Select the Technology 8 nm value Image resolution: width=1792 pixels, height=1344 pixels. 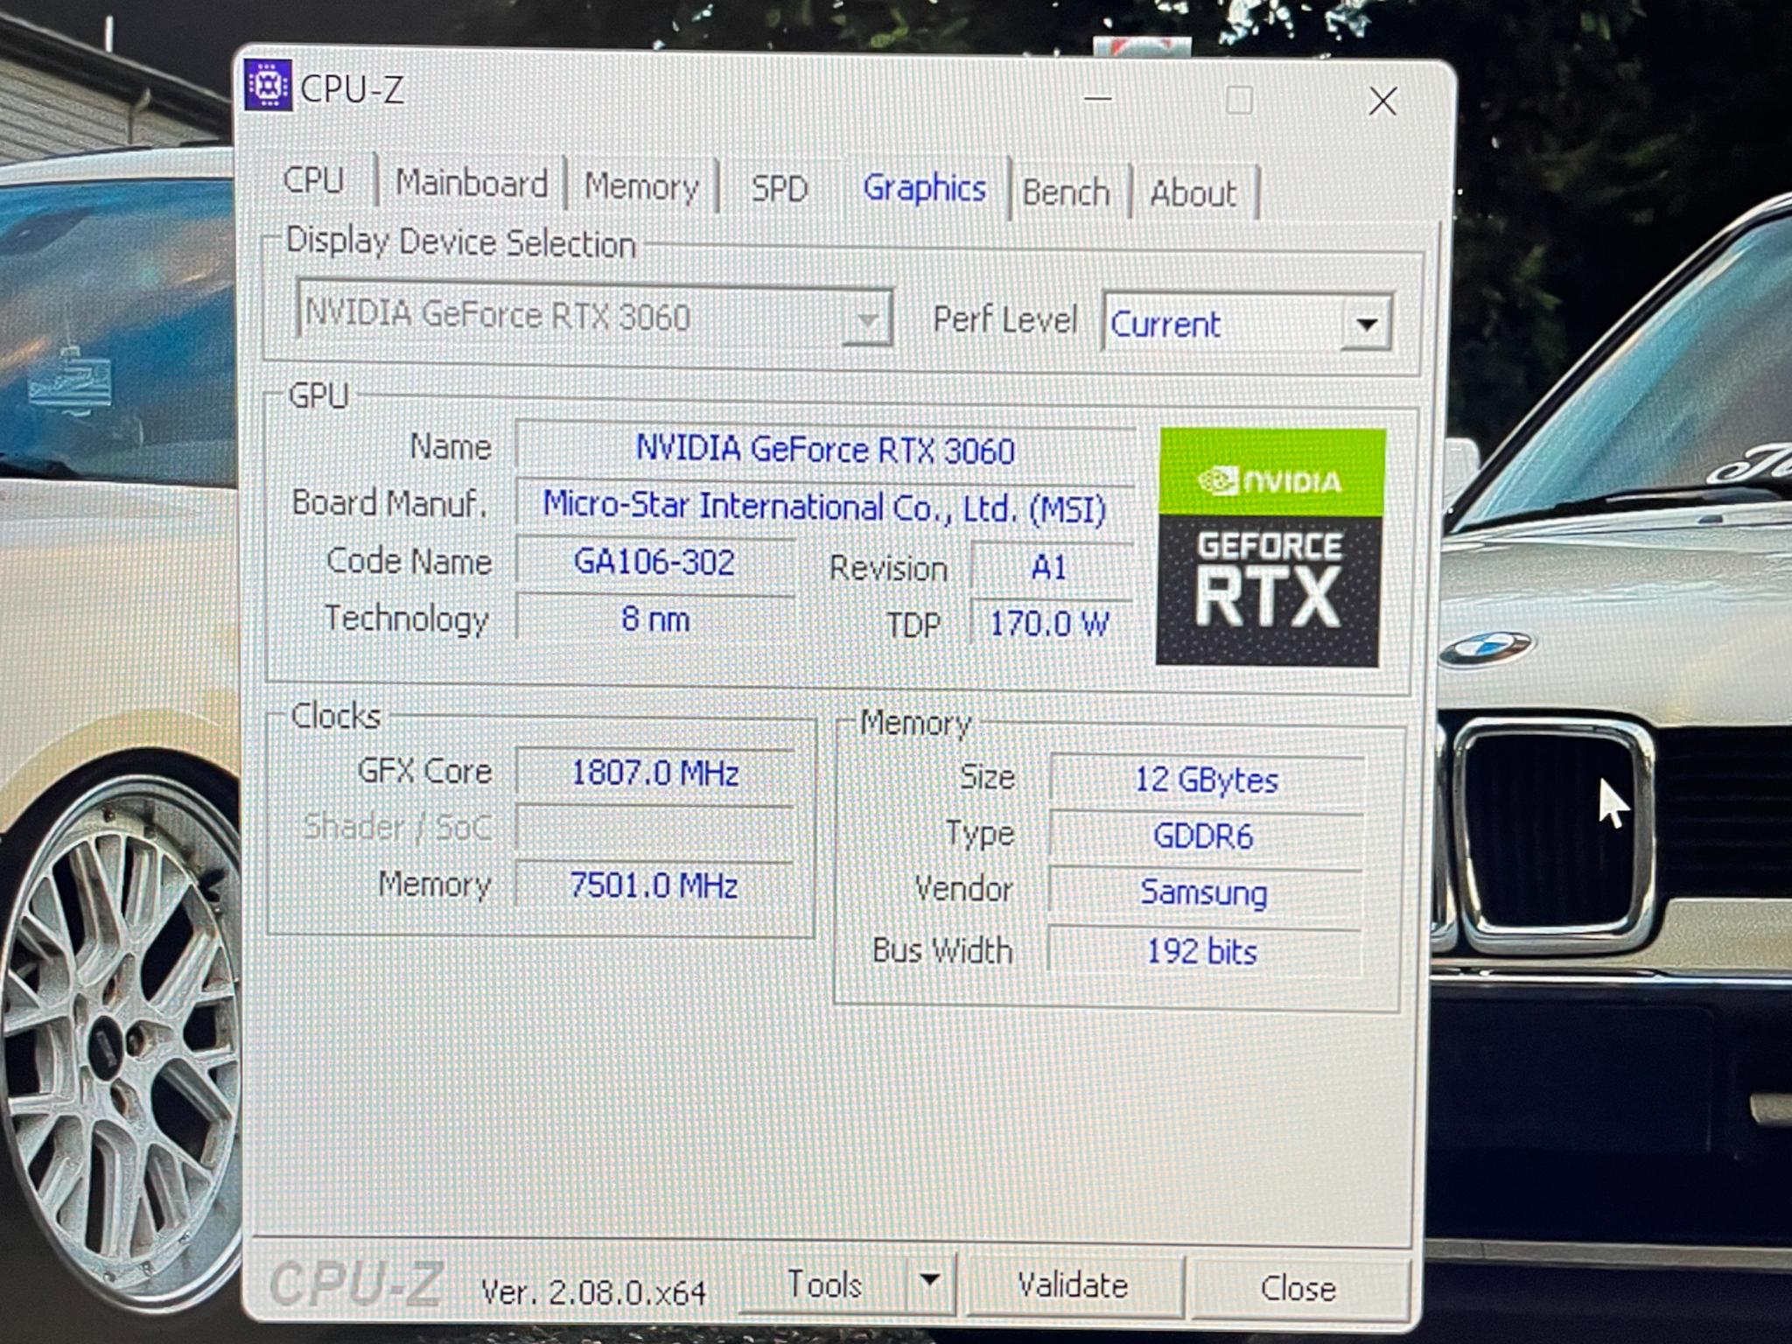point(655,619)
